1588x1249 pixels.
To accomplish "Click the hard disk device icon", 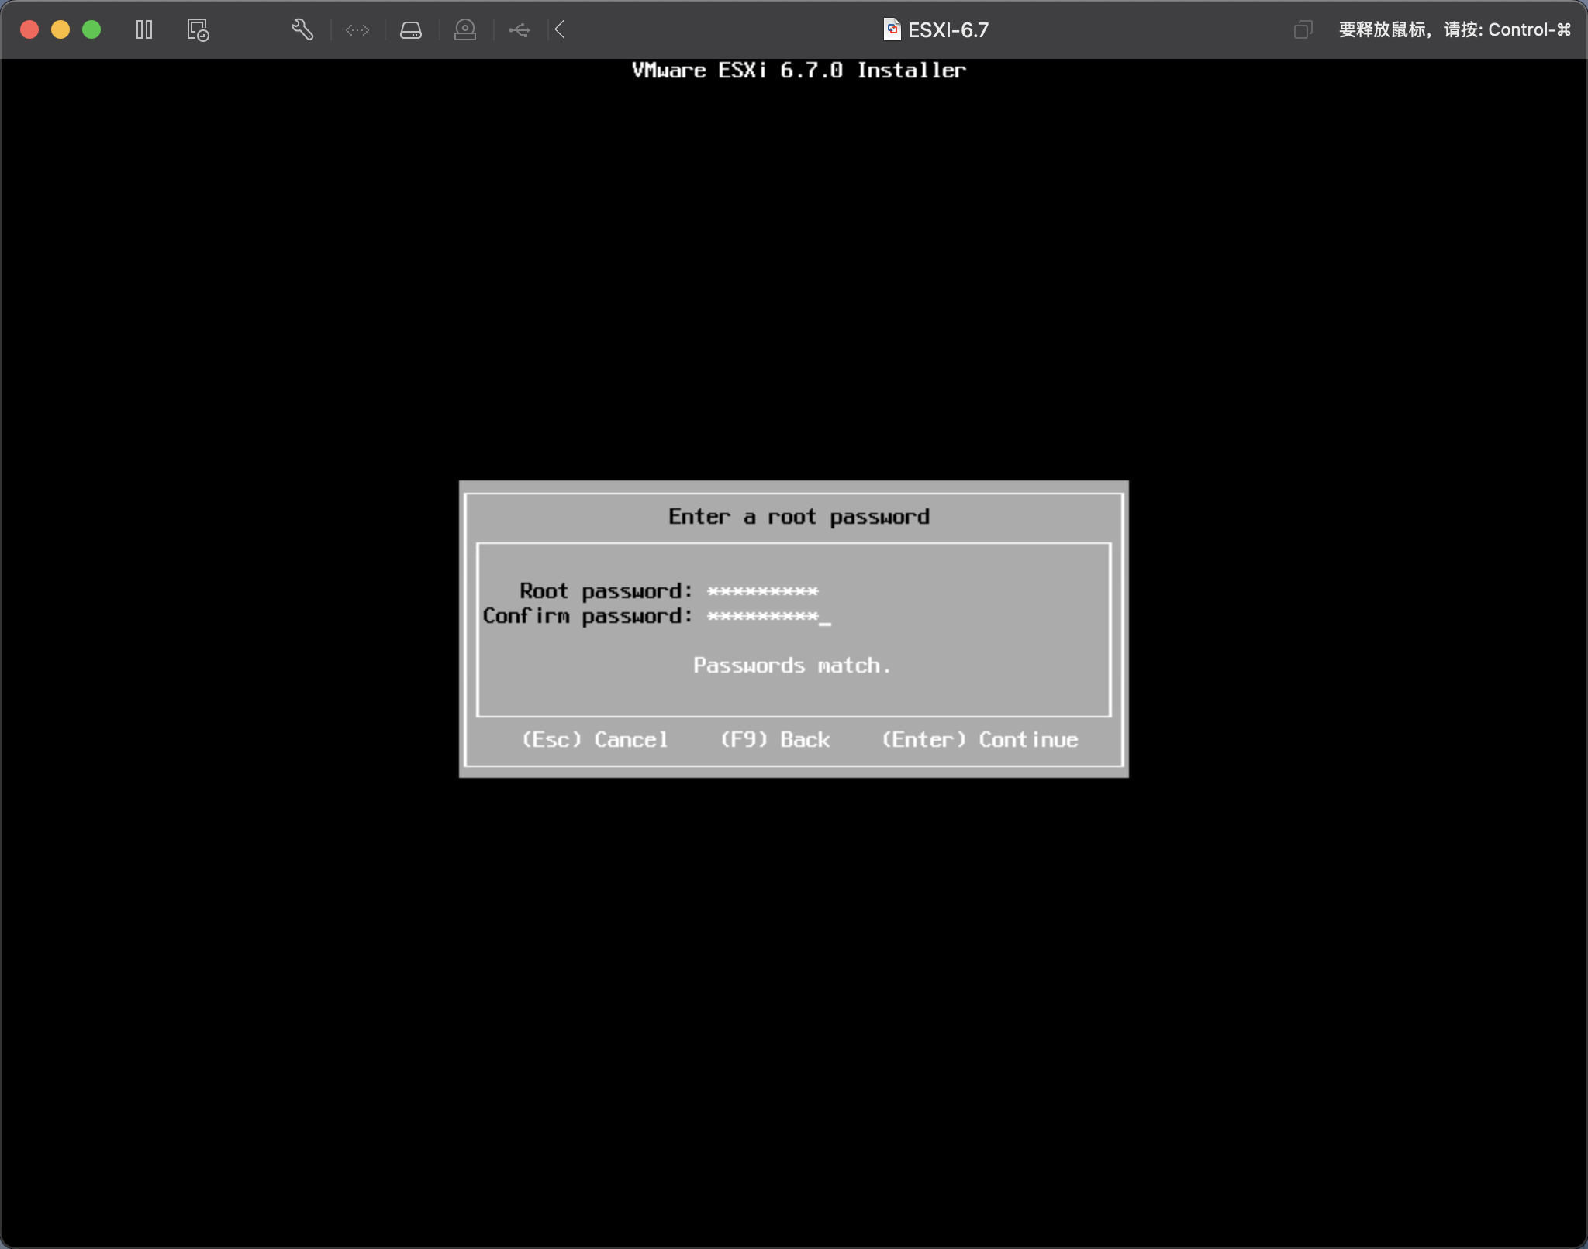I will [x=411, y=30].
